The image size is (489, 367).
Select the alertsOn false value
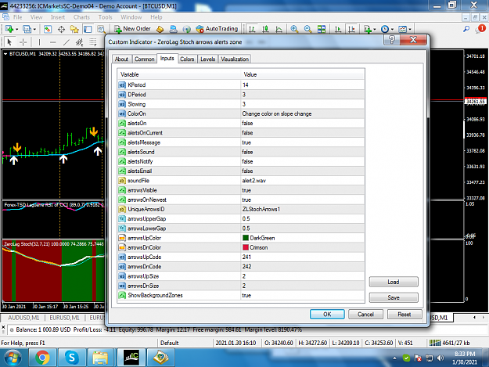coord(247,123)
